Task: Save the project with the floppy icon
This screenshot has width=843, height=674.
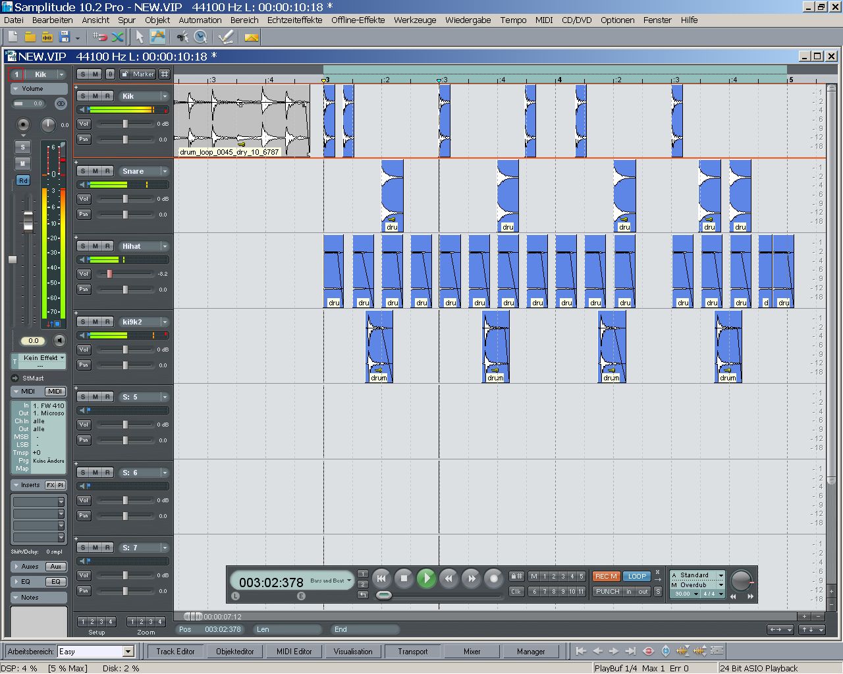Action: pos(64,37)
